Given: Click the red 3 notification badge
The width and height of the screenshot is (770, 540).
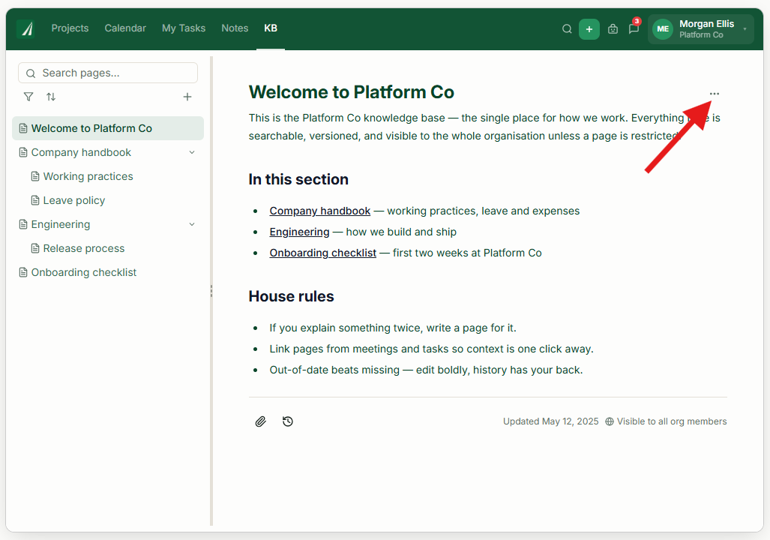Looking at the screenshot, I should (637, 21).
